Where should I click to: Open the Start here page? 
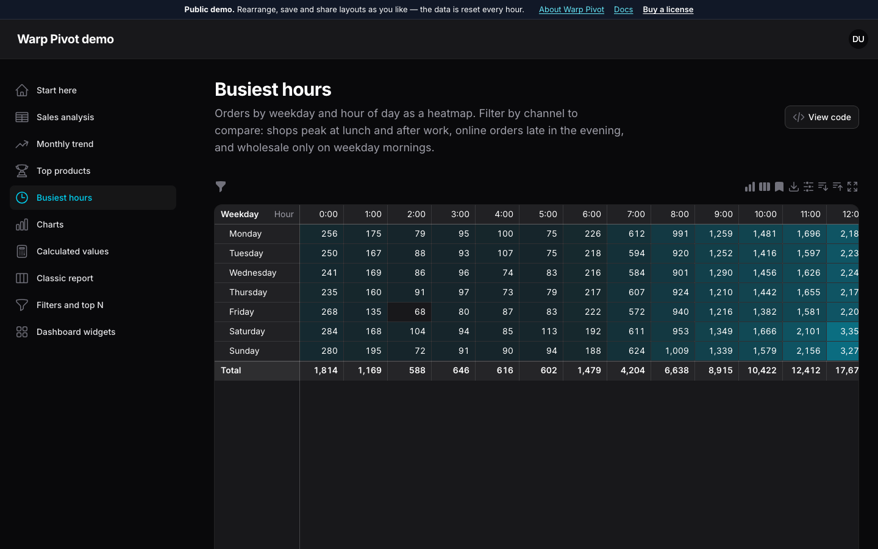tap(93, 90)
